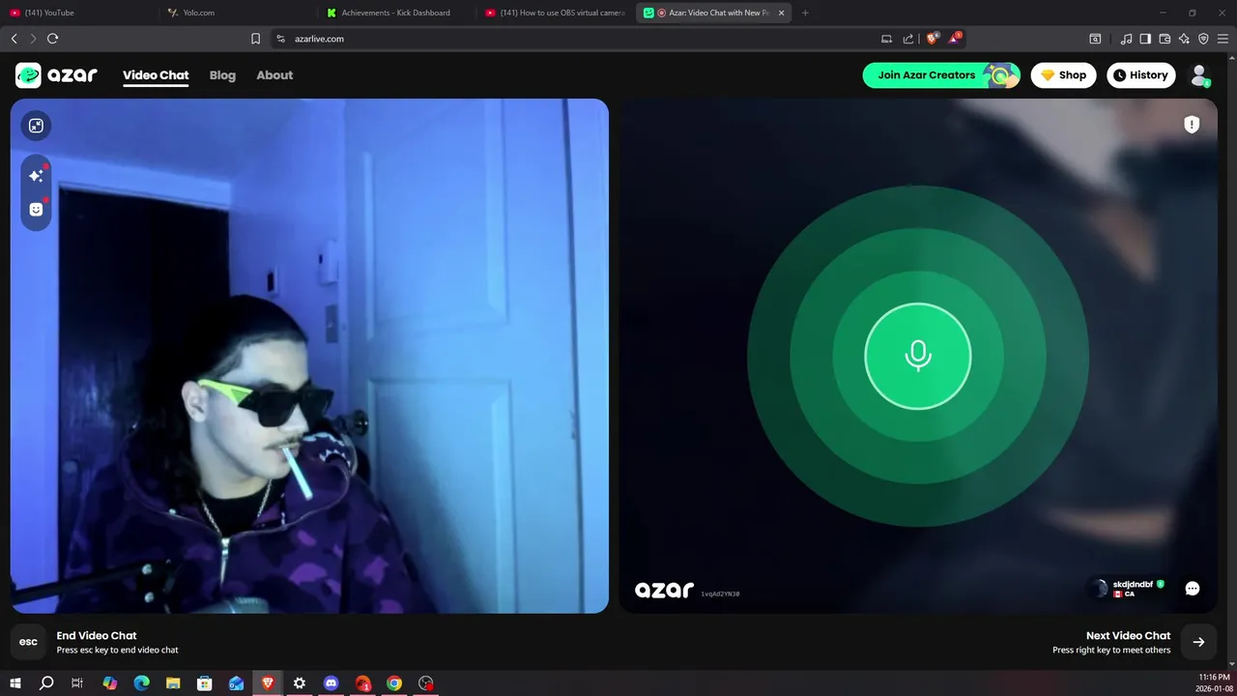Click End Video Chat label
Screen dimensions: 1237x696
coord(97,635)
